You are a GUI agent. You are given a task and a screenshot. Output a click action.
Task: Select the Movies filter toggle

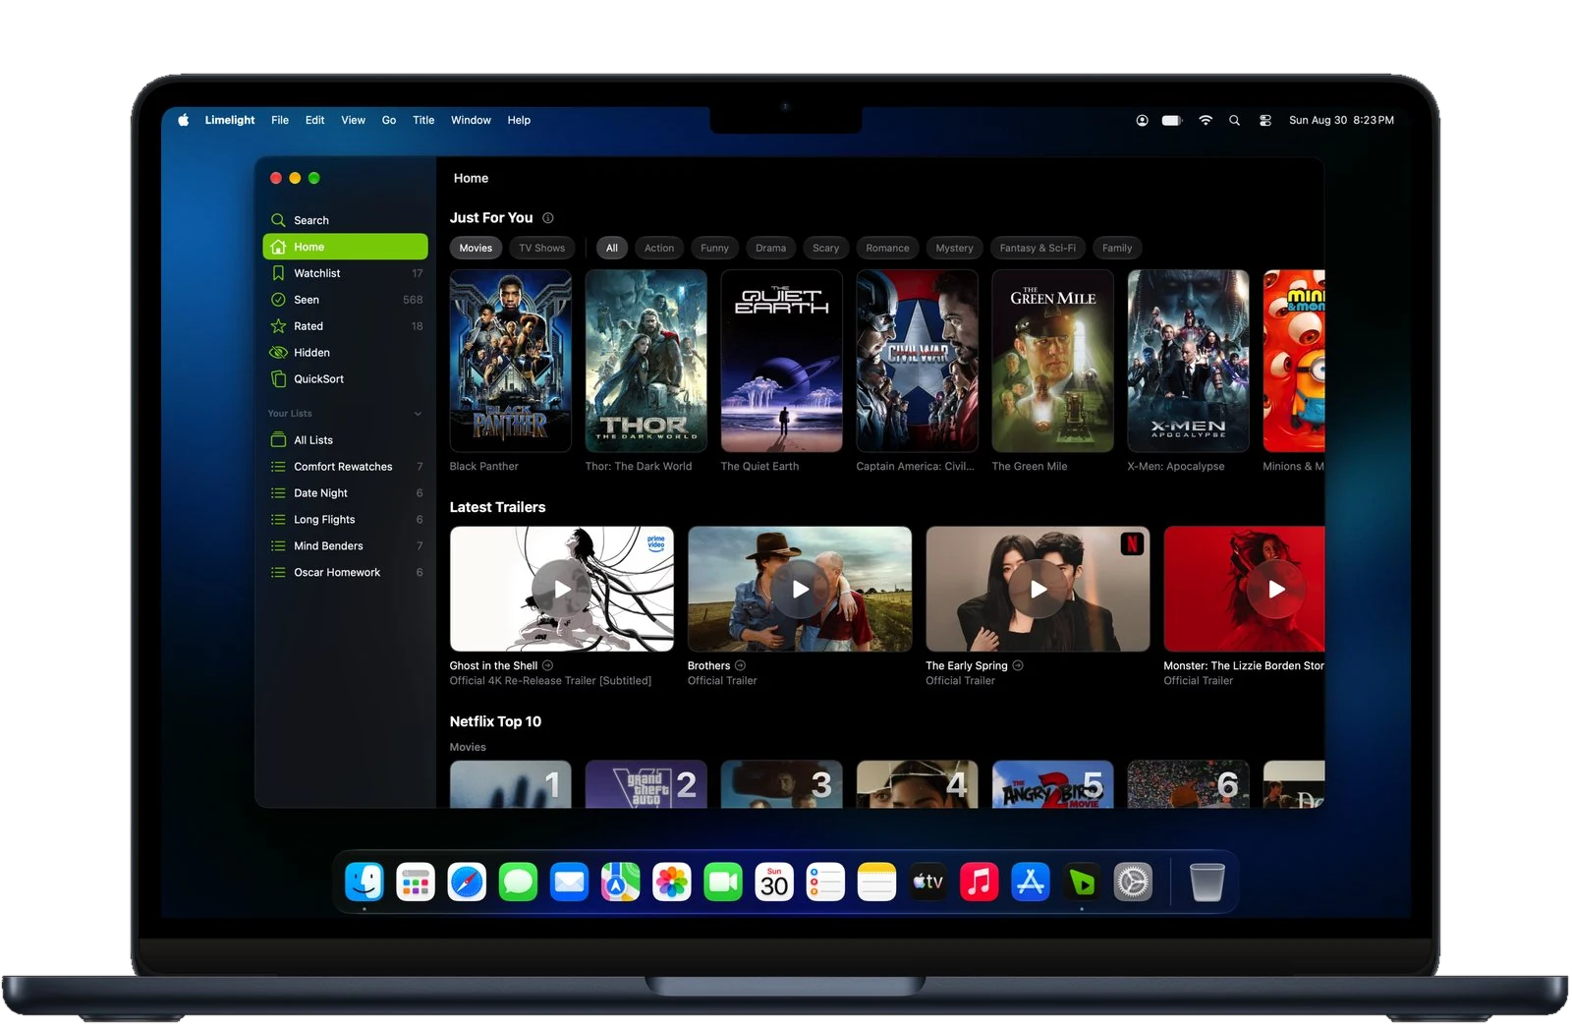pos(476,248)
